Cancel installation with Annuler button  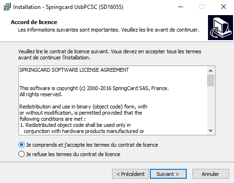(211, 174)
